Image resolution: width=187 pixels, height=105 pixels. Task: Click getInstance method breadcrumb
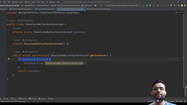86,6
